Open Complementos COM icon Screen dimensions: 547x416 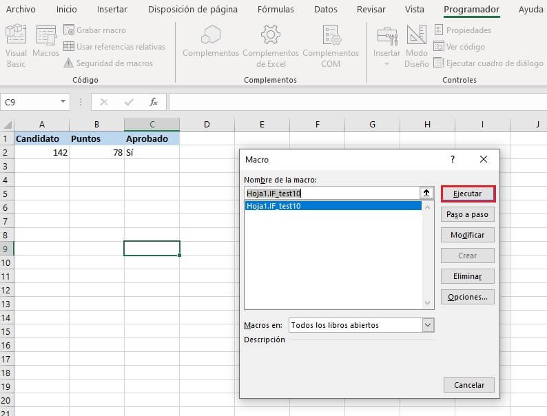tap(331, 36)
